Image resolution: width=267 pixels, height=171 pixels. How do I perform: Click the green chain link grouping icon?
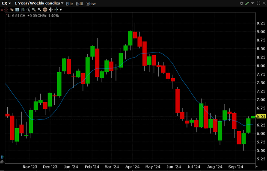247,3
